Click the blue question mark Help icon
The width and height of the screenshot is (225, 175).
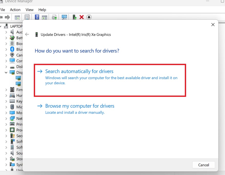(x=37, y=17)
